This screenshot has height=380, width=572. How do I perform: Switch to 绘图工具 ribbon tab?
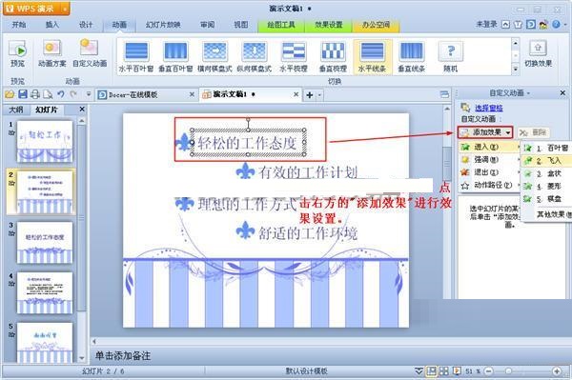pyautogui.click(x=281, y=25)
